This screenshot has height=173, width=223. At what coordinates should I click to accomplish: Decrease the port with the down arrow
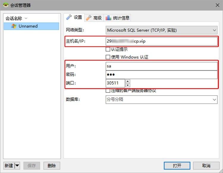[x=128, y=85]
